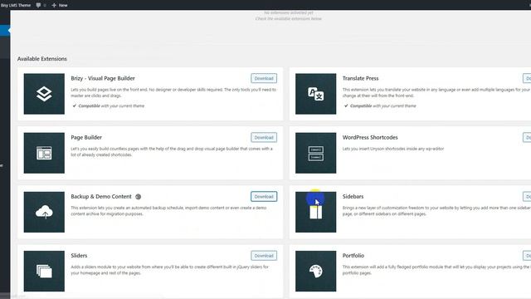Click the Portfolio palette icon
Image resolution: width=531 pixels, height=299 pixels.
pyautogui.click(x=315, y=272)
